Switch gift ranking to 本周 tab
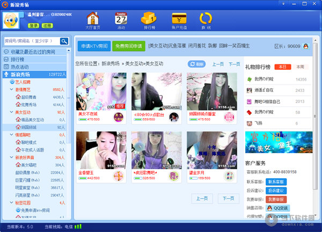The height and width of the screenshot is (232, 322). (300, 67)
